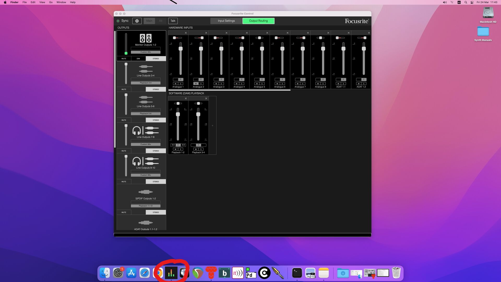
Task: Open the Trash in the dock
Action: (396, 273)
